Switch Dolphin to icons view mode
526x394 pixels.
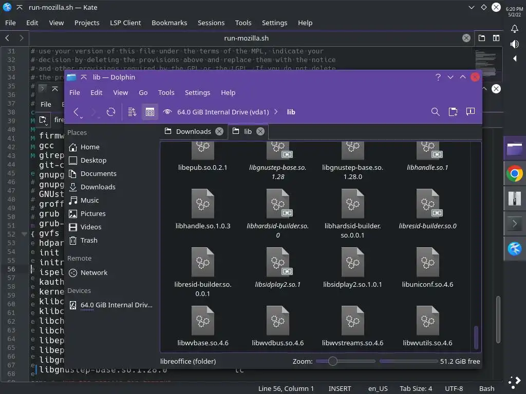point(149,112)
